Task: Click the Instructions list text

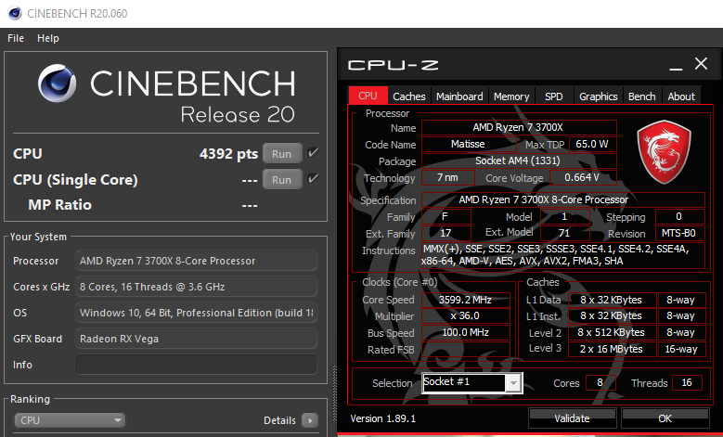Action: click(x=563, y=255)
